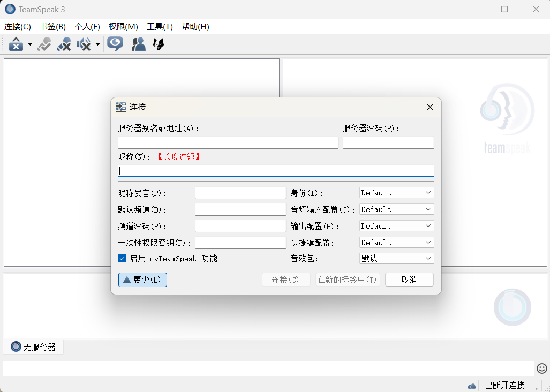Open the 工具(T) tools menu
The width and height of the screenshot is (550, 392).
tap(160, 27)
